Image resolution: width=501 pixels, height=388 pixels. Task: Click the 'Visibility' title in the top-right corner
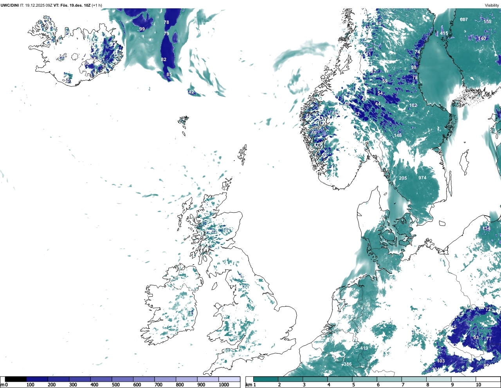(x=492, y=5)
